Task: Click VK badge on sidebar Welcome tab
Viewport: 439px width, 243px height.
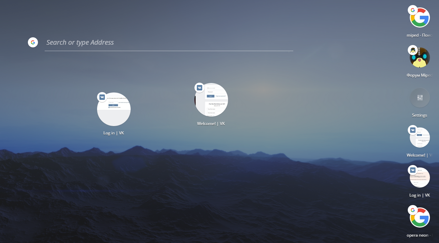Action: tap(413, 130)
